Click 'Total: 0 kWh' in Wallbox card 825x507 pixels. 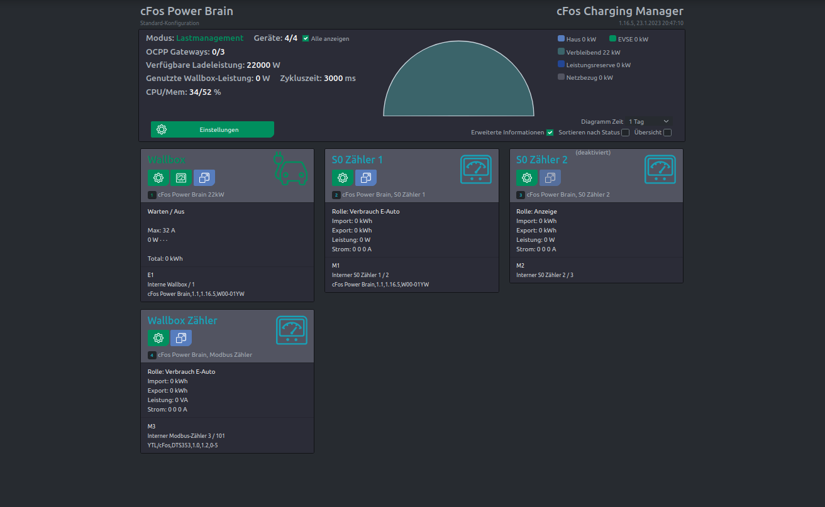(165, 258)
